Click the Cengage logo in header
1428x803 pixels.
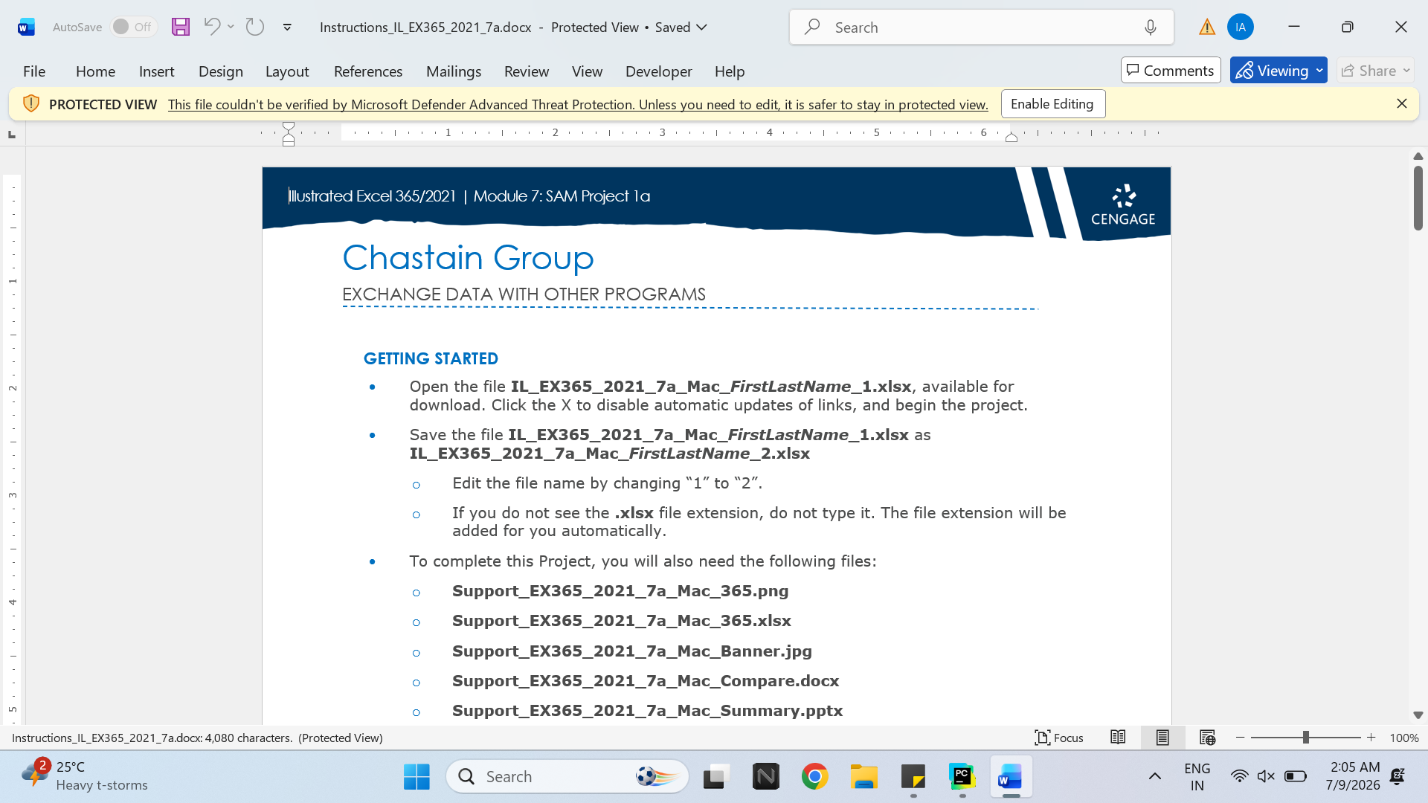(1123, 204)
